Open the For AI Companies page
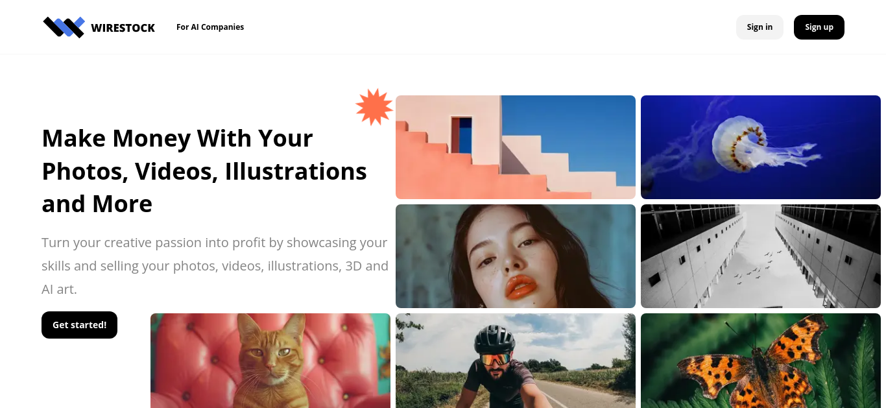Screen dimensions: 886x408 click(x=210, y=27)
